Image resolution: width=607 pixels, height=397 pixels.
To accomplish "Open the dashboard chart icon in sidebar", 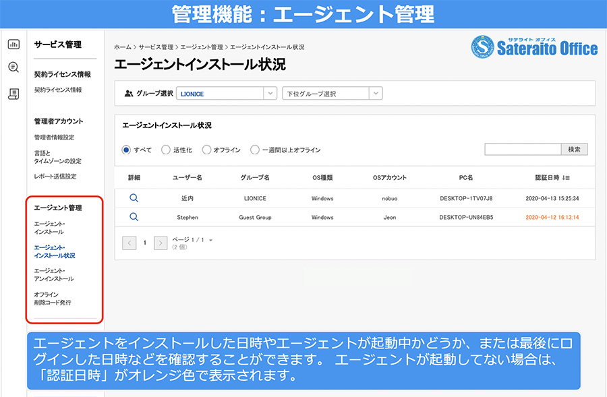I will 13,44.
